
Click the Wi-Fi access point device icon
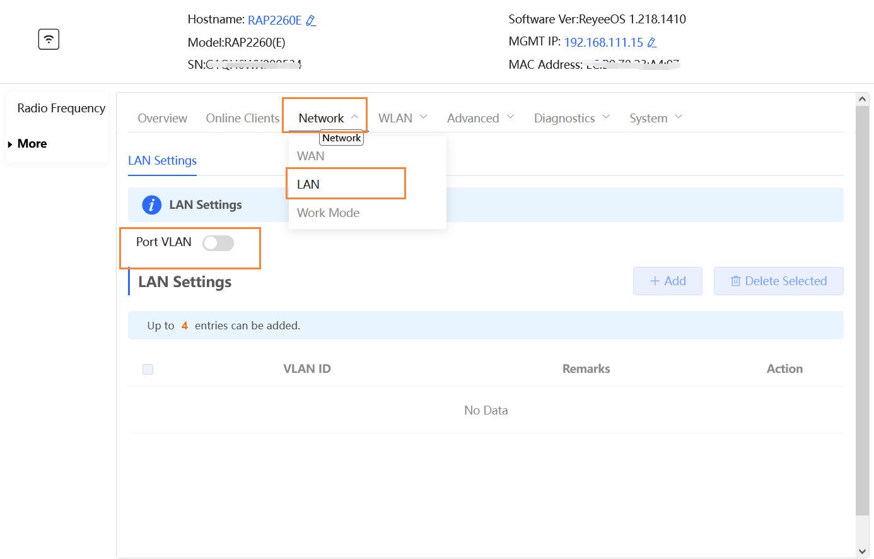pos(49,39)
